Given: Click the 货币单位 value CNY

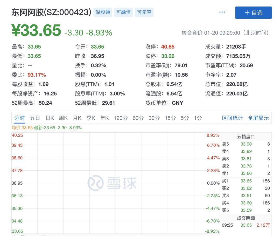Looking at the screenshot, I should (x=178, y=103).
